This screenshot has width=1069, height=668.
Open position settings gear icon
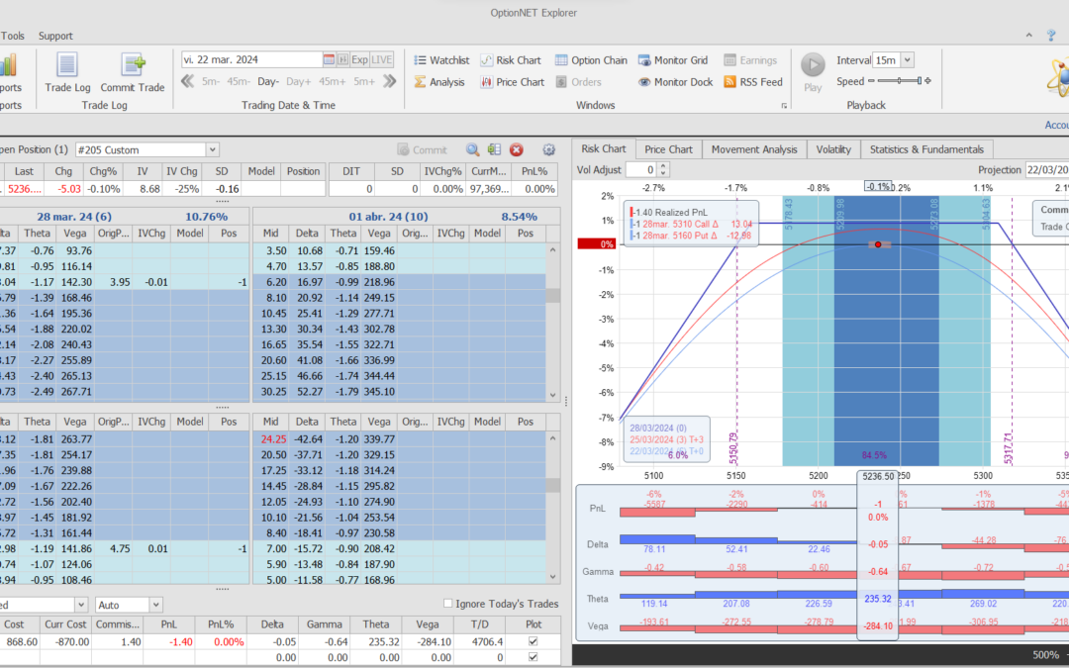point(549,150)
